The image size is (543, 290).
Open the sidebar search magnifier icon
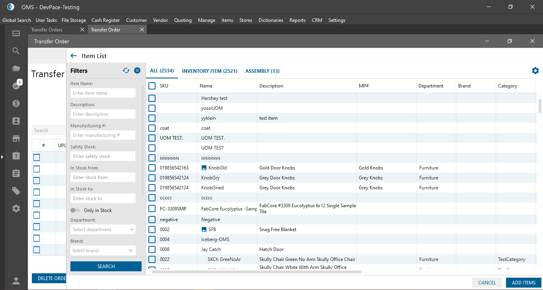click(x=16, y=51)
